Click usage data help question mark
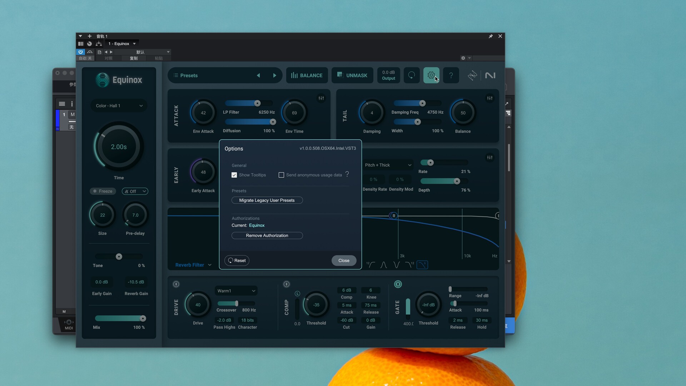 [347, 174]
